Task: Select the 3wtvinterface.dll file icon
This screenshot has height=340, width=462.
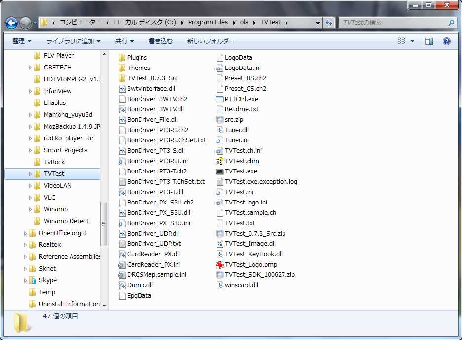Action: coord(122,89)
